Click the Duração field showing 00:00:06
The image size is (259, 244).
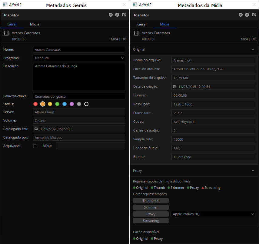pos(213,95)
